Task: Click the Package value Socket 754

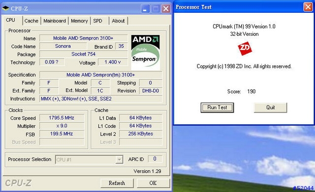Action: [83, 54]
